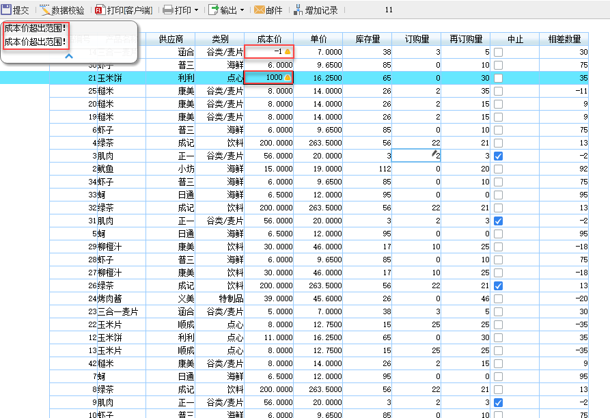Image resolution: width=610 pixels, height=418 pixels.
Task: Click the 提交 button label
Action: (21, 10)
